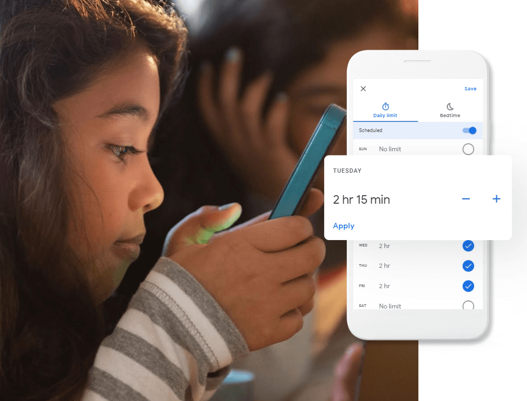Image resolution: width=527 pixels, height=401 pixels.
Task: Uncheck the Wednesday limit checkbox
Action: coord(468,246)
